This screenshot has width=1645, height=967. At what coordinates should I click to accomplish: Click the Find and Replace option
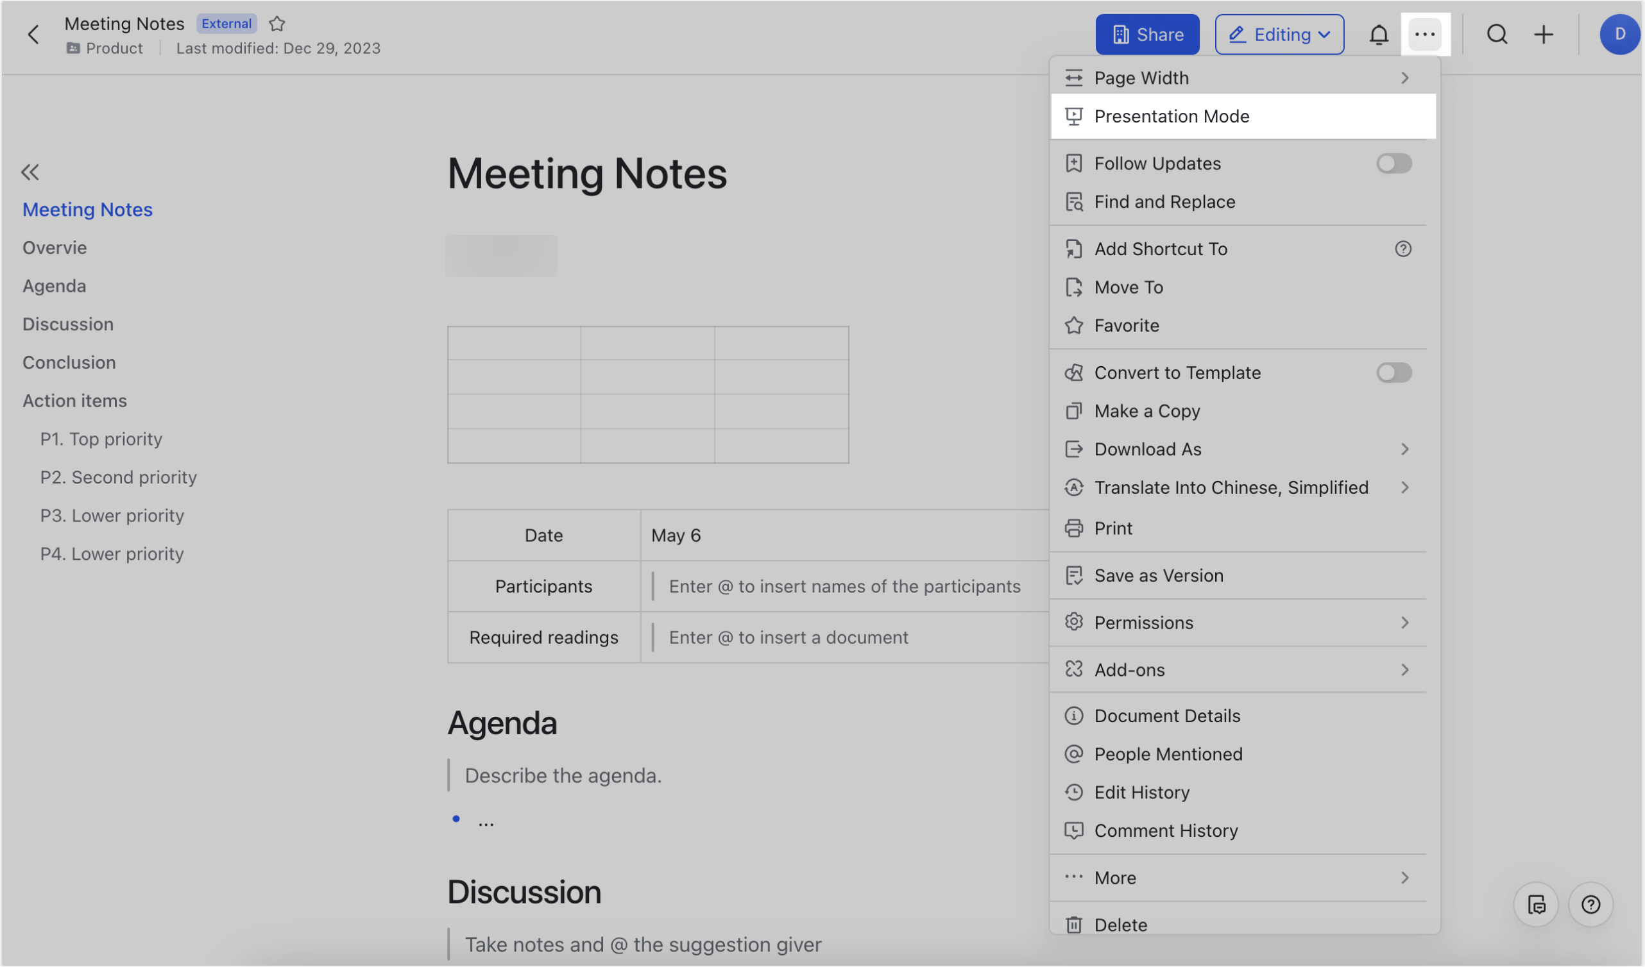click(1165, 201)
